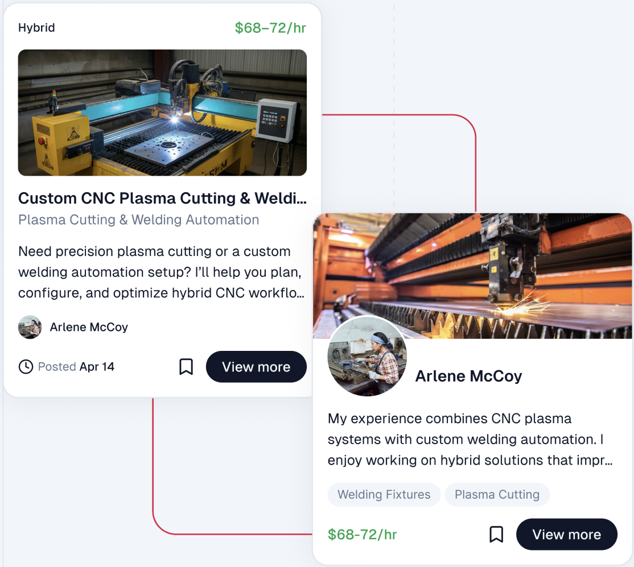This screenshot has height=567, width=634.
Task: Select the Plasma Cutting skill tag
Action: click(x=497, y=495)
